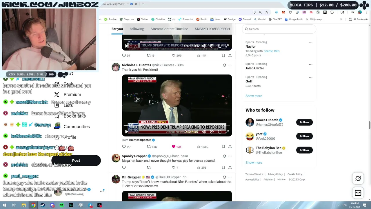Open Premium in the sidebar

pyautogui.click(x=68, y=94)
